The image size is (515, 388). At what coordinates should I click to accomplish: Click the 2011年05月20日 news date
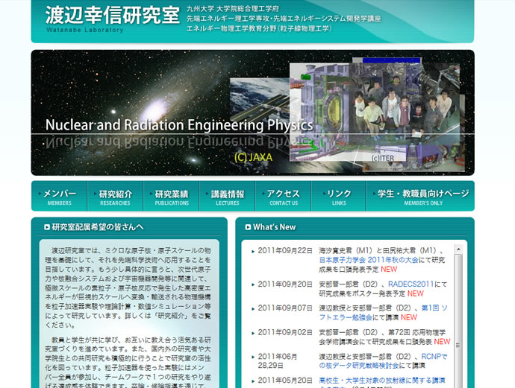[x=285, y=381]
